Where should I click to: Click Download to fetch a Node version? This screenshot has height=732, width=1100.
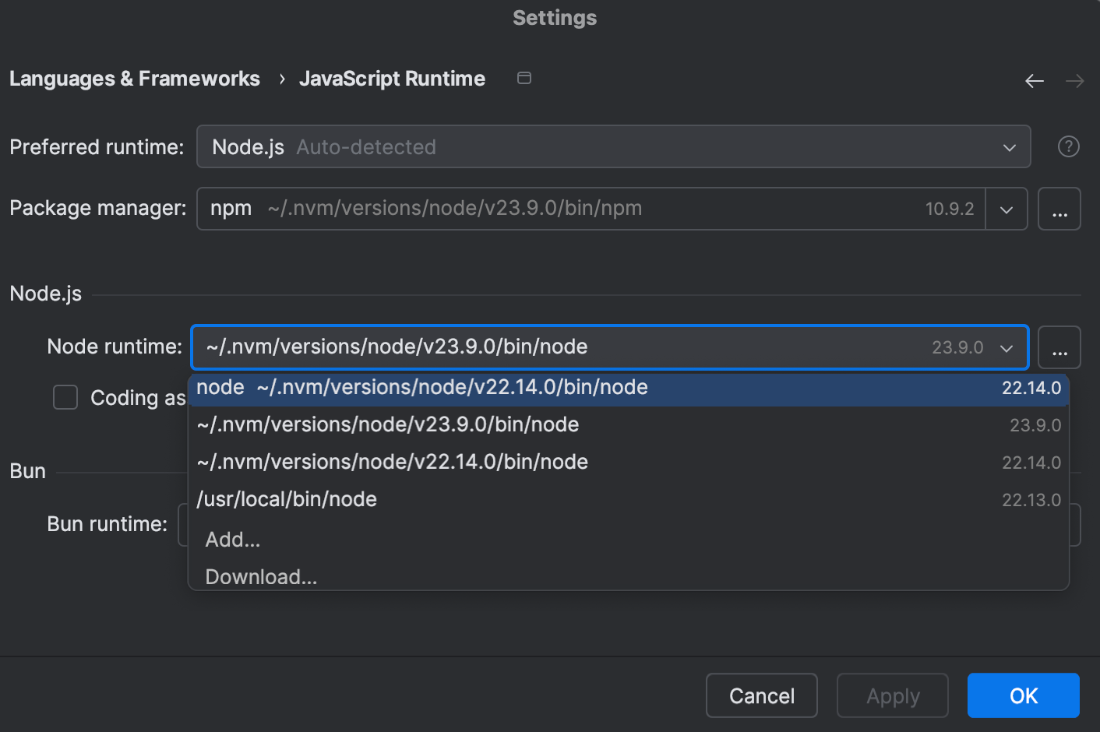[x=261, y=576]
